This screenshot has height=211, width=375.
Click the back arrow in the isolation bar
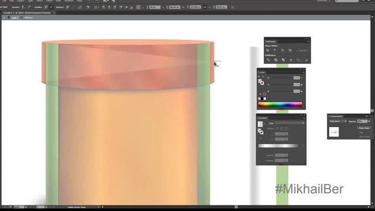click(4, 18)
